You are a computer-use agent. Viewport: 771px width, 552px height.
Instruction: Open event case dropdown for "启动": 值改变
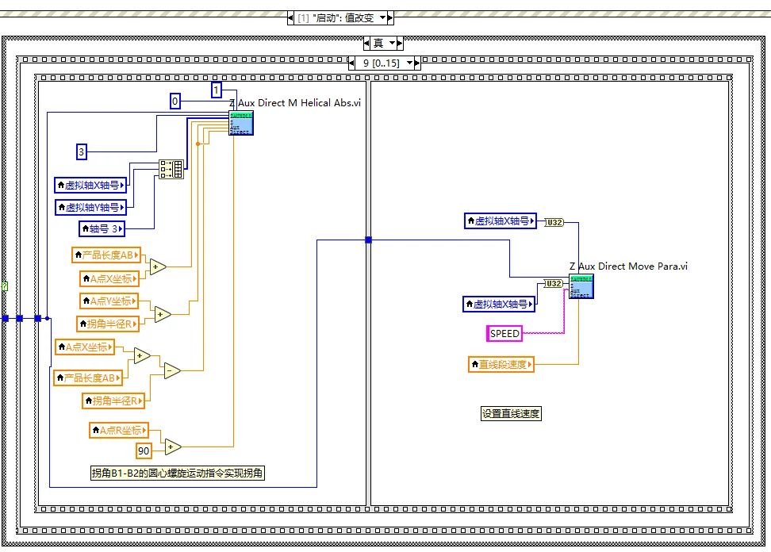coord(382,17)
